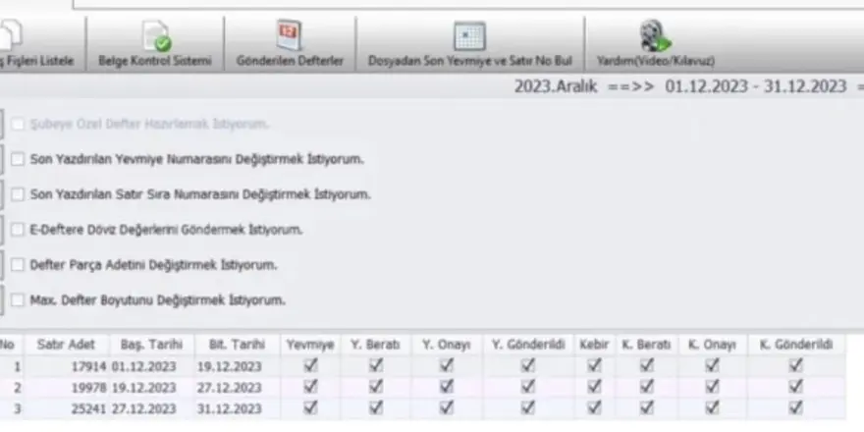This screenshot has width=864, height=432.
Task: Toggle Yevmiye checkbox in row 1
Action: point(311,365)
